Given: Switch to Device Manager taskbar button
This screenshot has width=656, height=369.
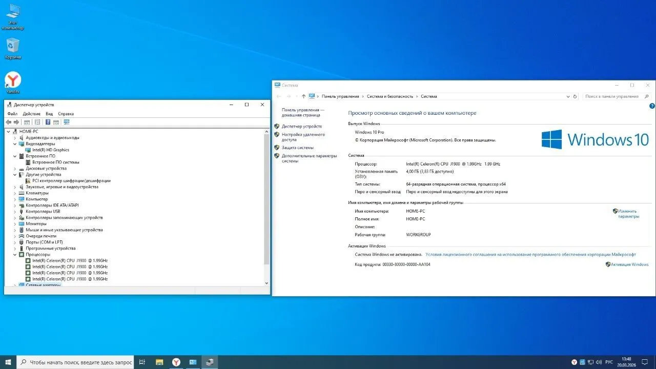Looking at the screenshot, I should click(x=210, y=362).
